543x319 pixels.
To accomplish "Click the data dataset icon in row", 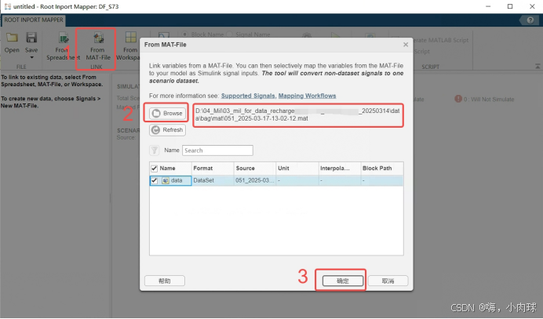I will pos(166,180).
